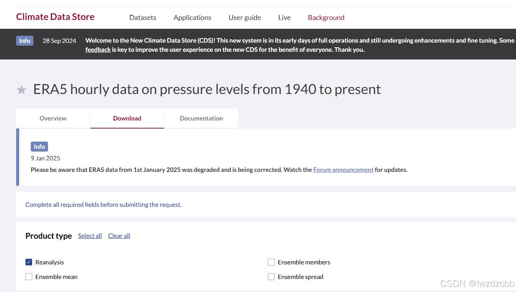Click the ERA5 hourly data page title
The image size is (516, 292).
207,89
